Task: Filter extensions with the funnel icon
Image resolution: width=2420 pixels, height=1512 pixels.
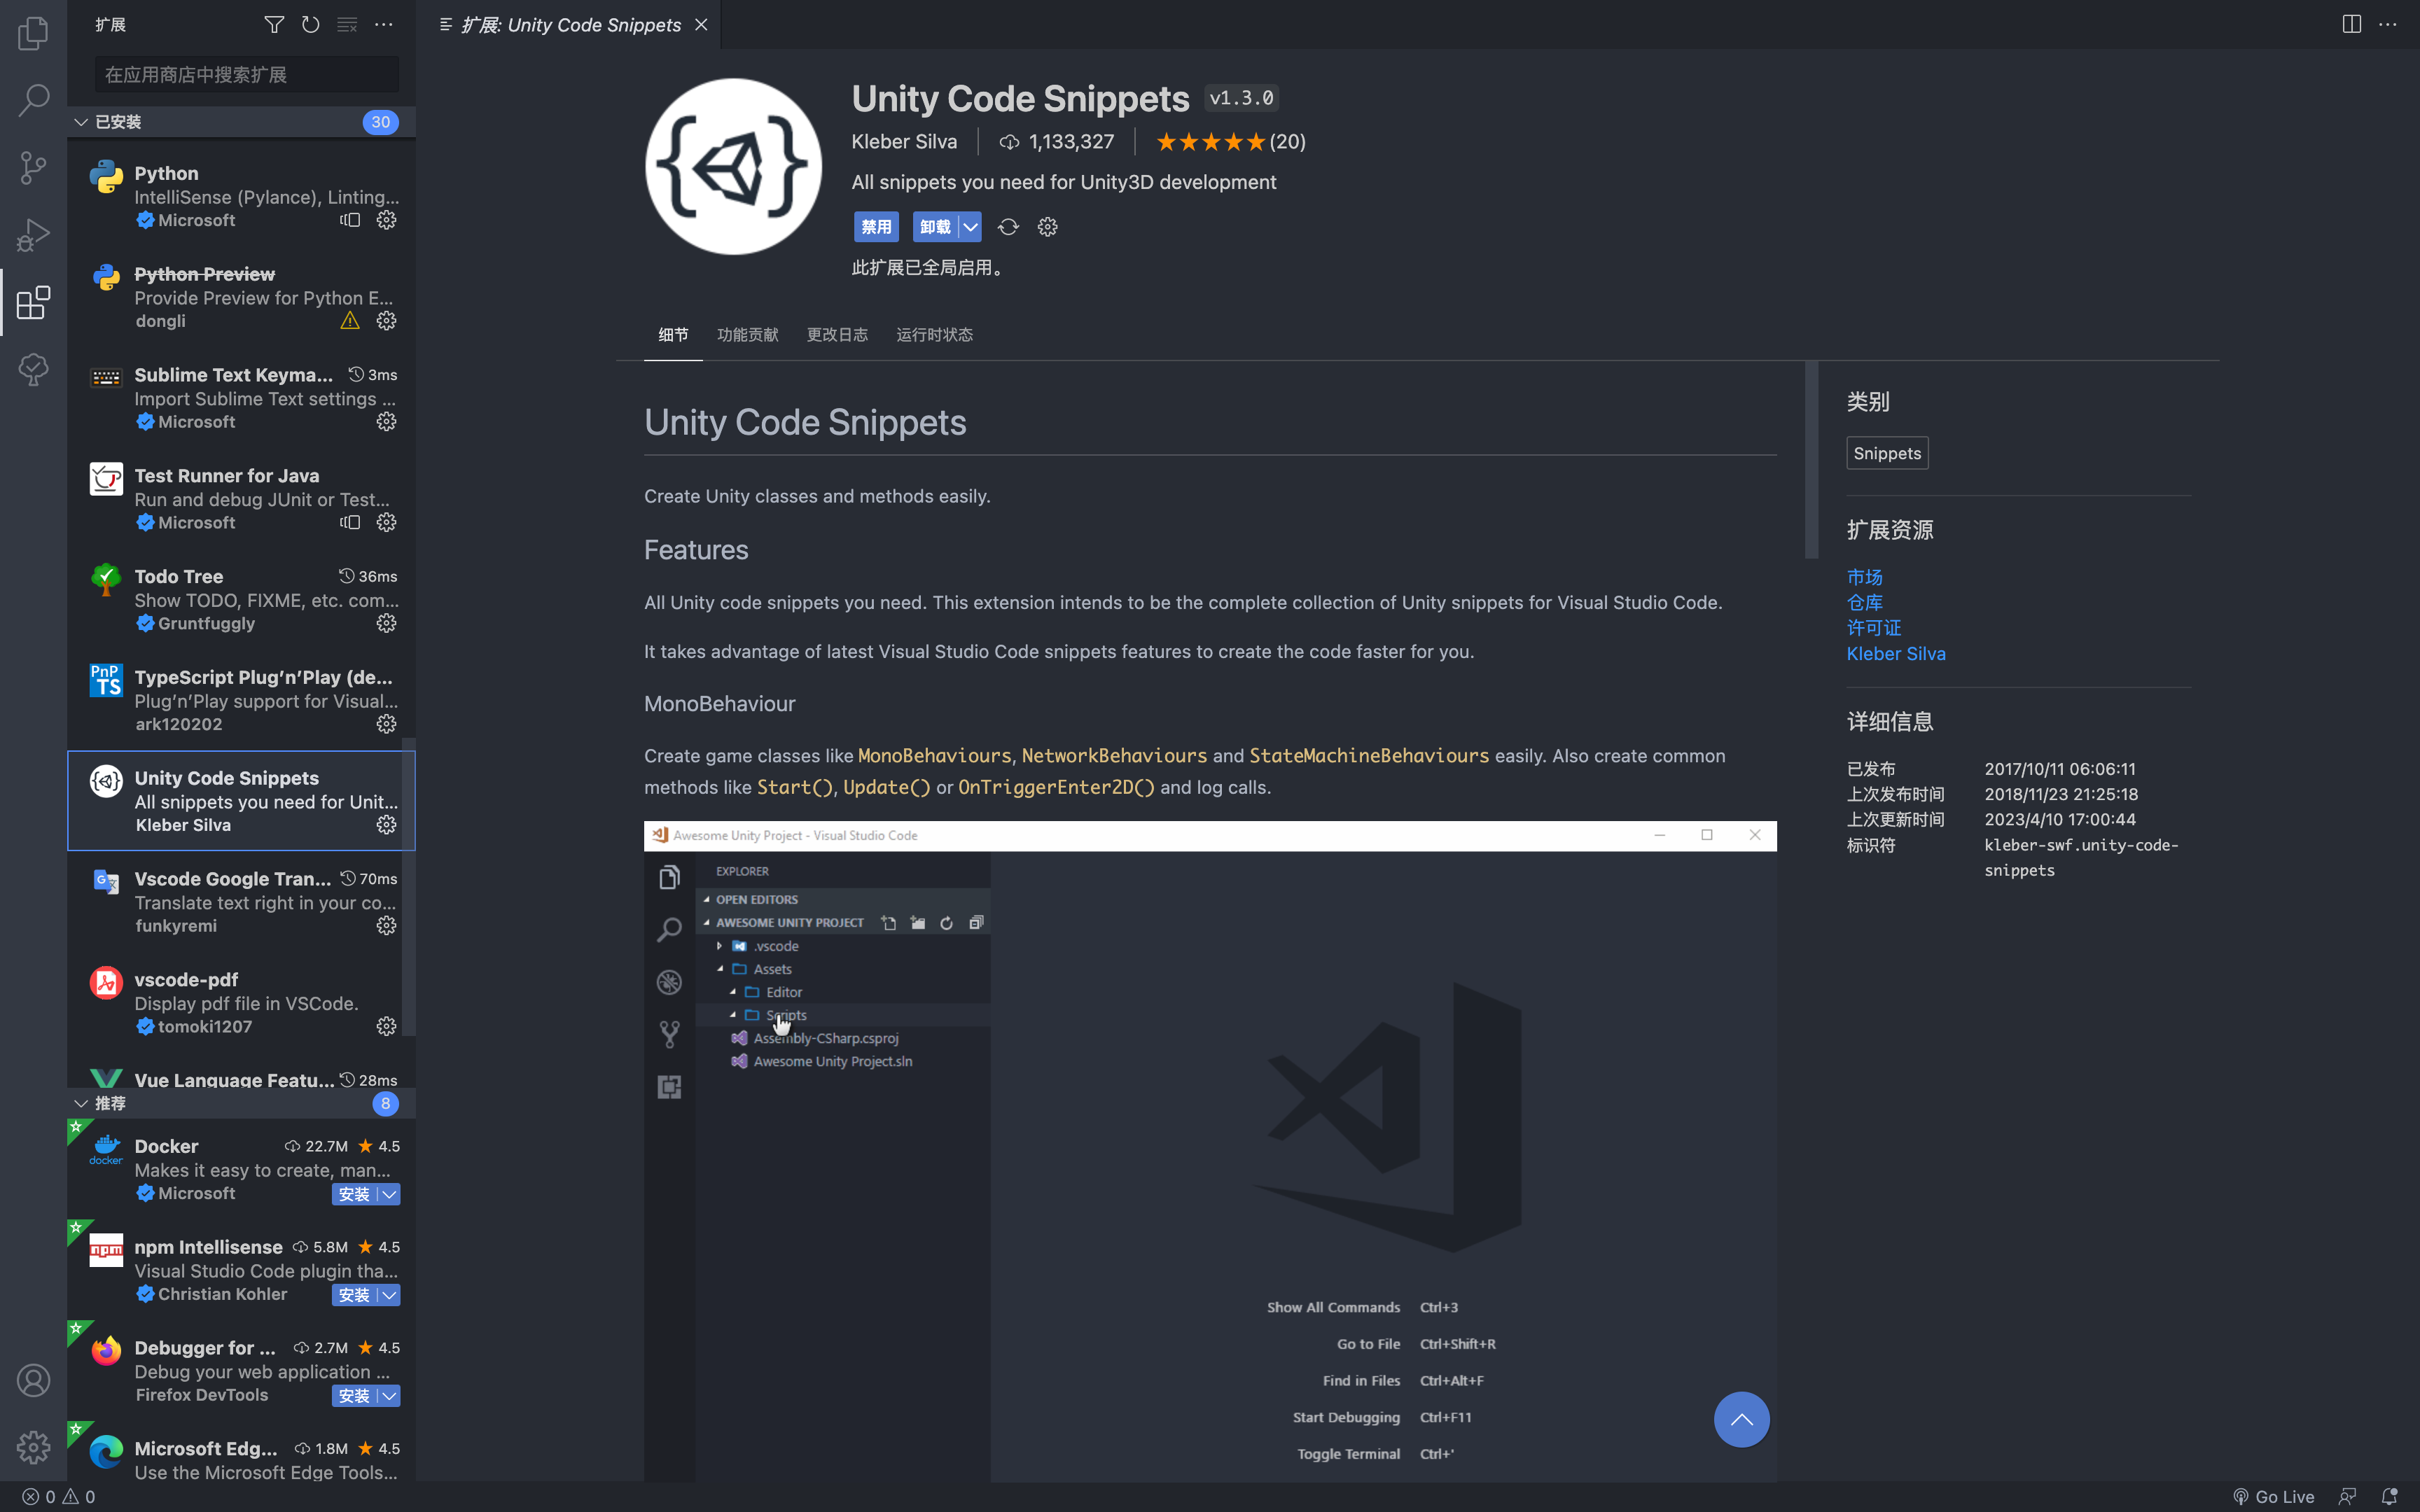Action: (x=274, y=24)
